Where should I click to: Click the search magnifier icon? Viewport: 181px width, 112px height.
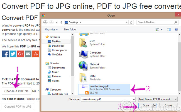(x=176, y=22)
